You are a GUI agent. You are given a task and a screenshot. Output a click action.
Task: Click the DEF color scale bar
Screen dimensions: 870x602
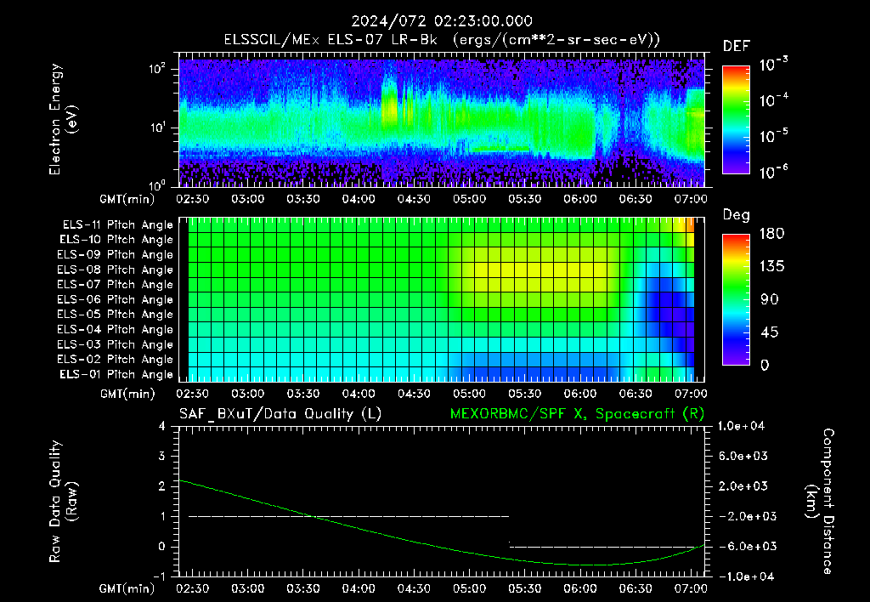coord(736,119)
